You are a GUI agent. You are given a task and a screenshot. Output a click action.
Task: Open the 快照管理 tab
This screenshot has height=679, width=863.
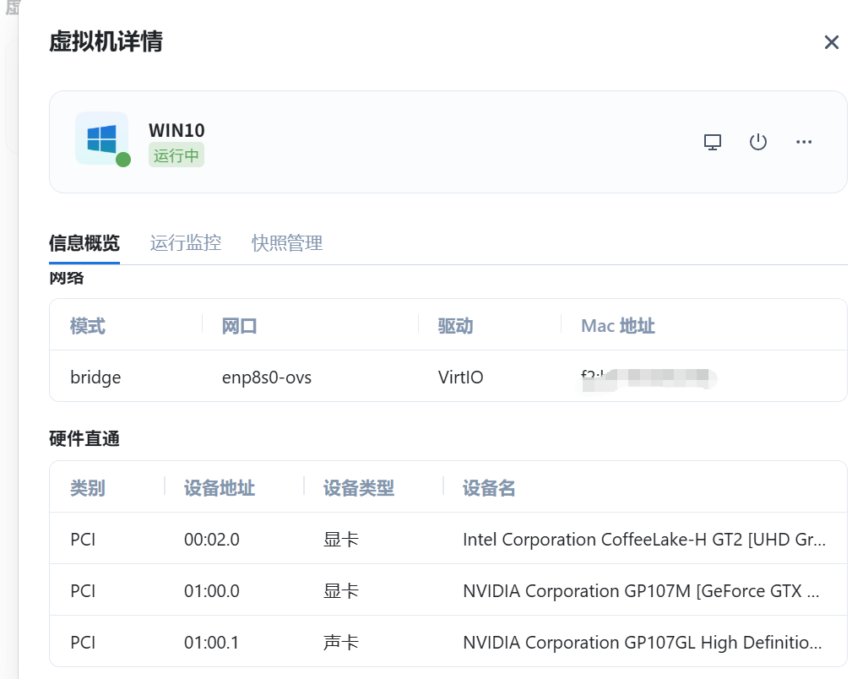click(287, 242)
